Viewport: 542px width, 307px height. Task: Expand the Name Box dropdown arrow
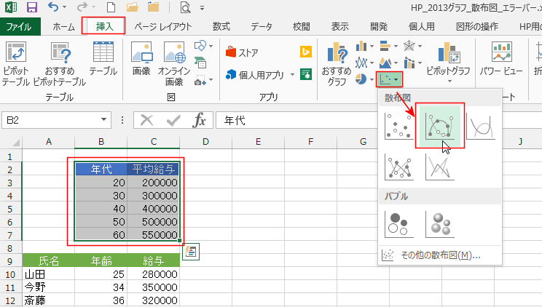(105, 120)
